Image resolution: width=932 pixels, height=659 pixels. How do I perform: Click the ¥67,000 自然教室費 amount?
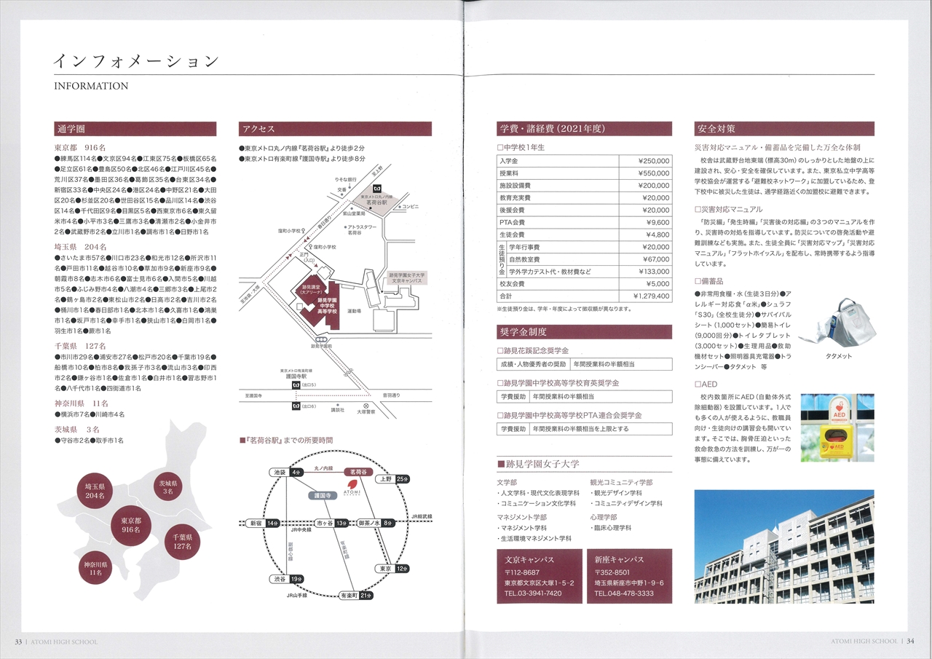tap(655, 259)
